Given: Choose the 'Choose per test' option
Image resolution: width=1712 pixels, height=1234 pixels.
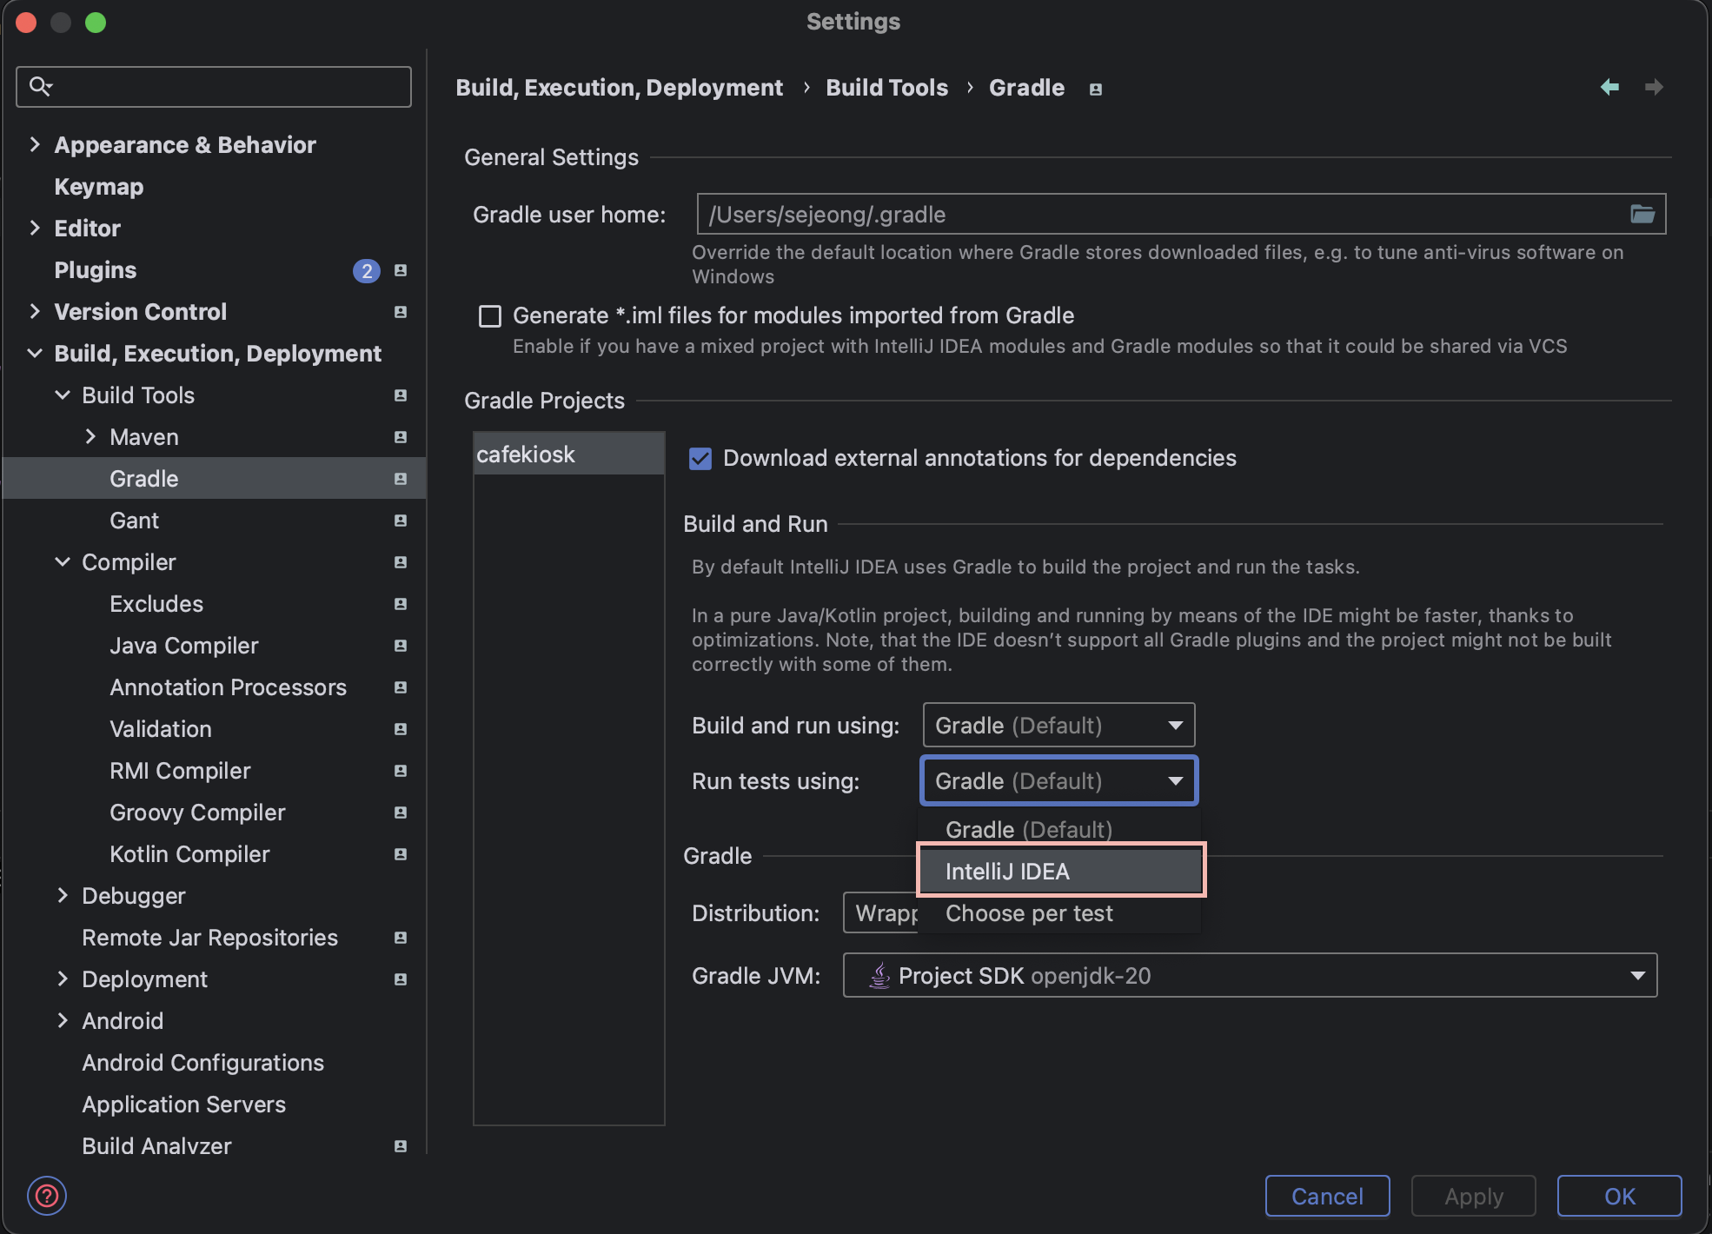Looking at the screenshot, I should click(x=1029, y=913).
